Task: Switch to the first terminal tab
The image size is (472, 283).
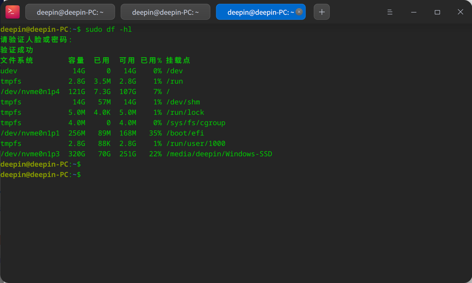Action: click(x=70, y=12)
